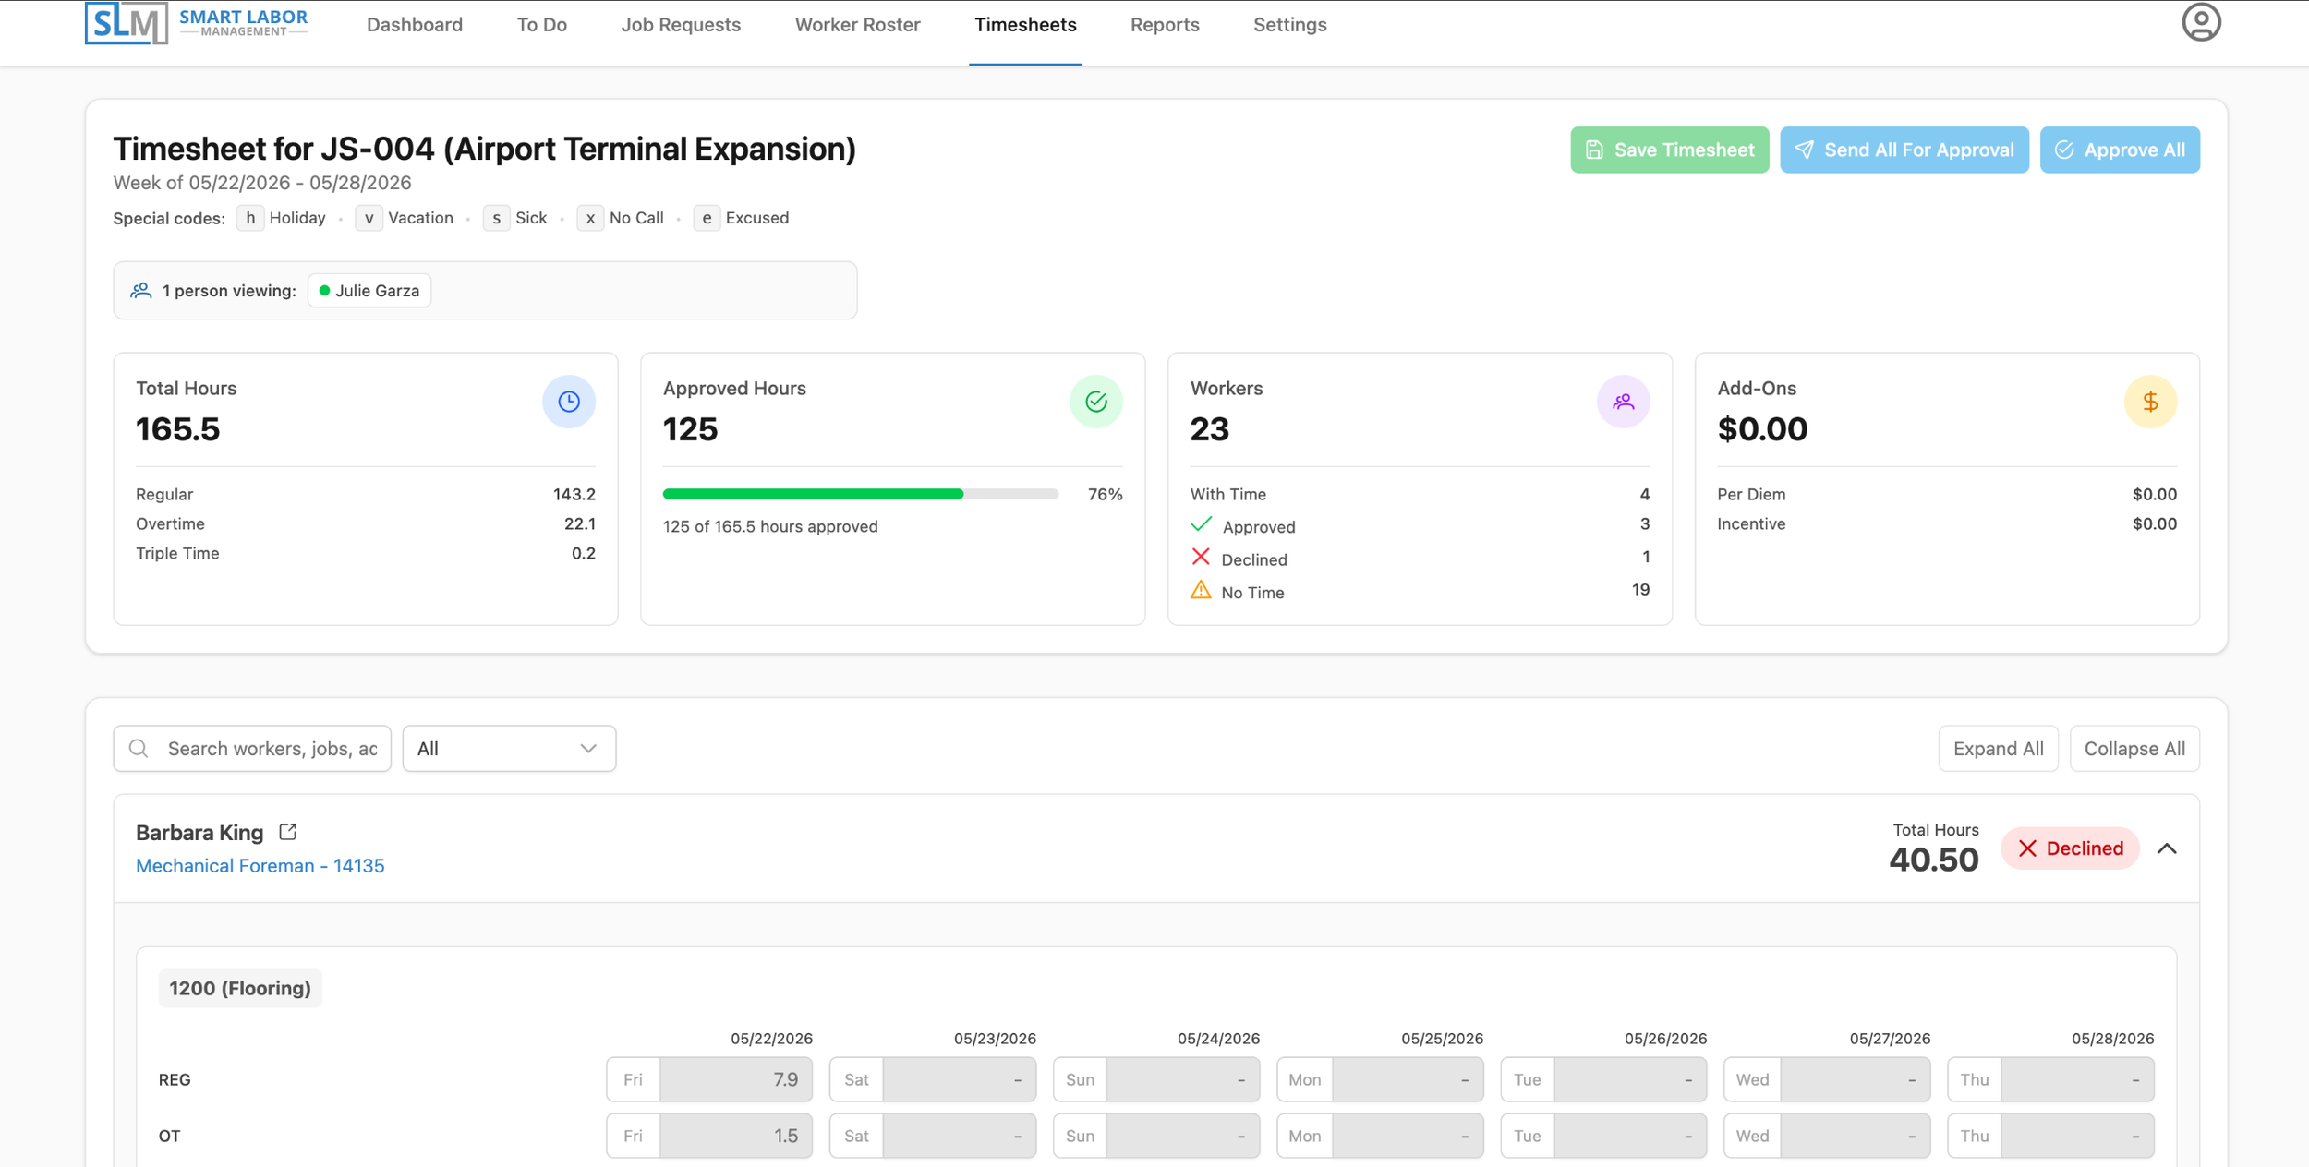Click the timesheet title for JS-004
Screen dimensions: 2309x1167
click(484, 149)
